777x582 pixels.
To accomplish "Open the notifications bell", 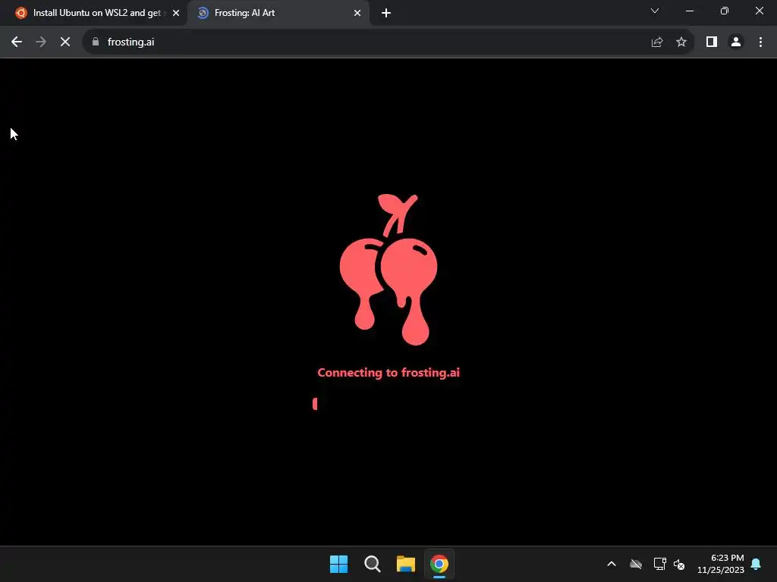I will (756, 564).
